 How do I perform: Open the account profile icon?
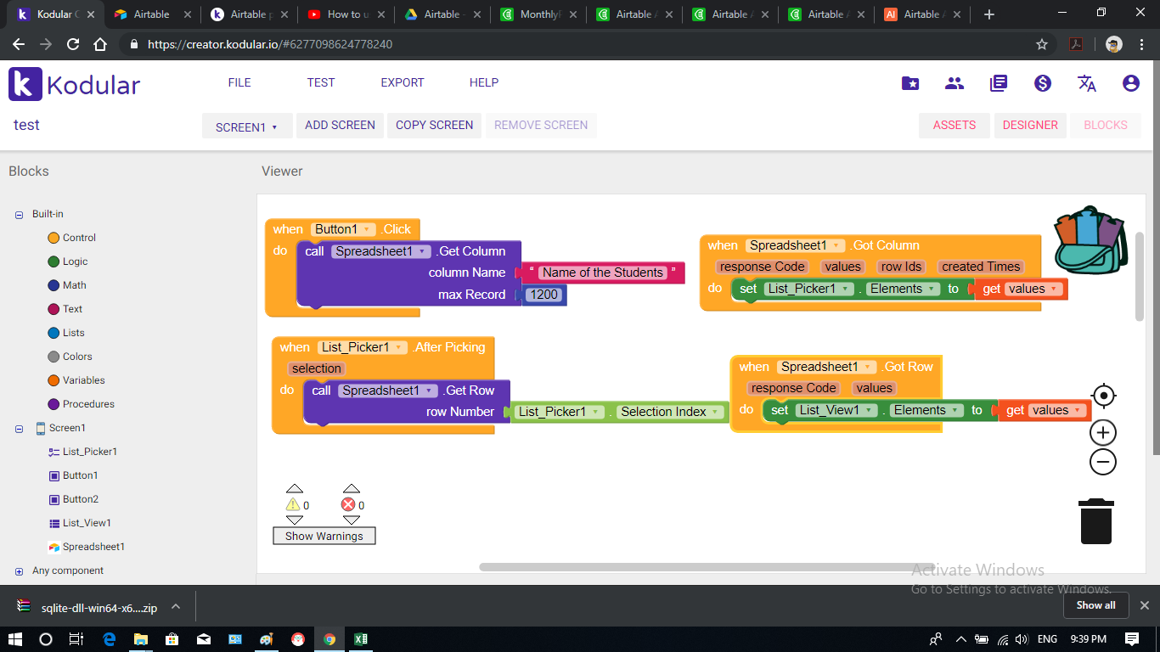(1130, 83)
